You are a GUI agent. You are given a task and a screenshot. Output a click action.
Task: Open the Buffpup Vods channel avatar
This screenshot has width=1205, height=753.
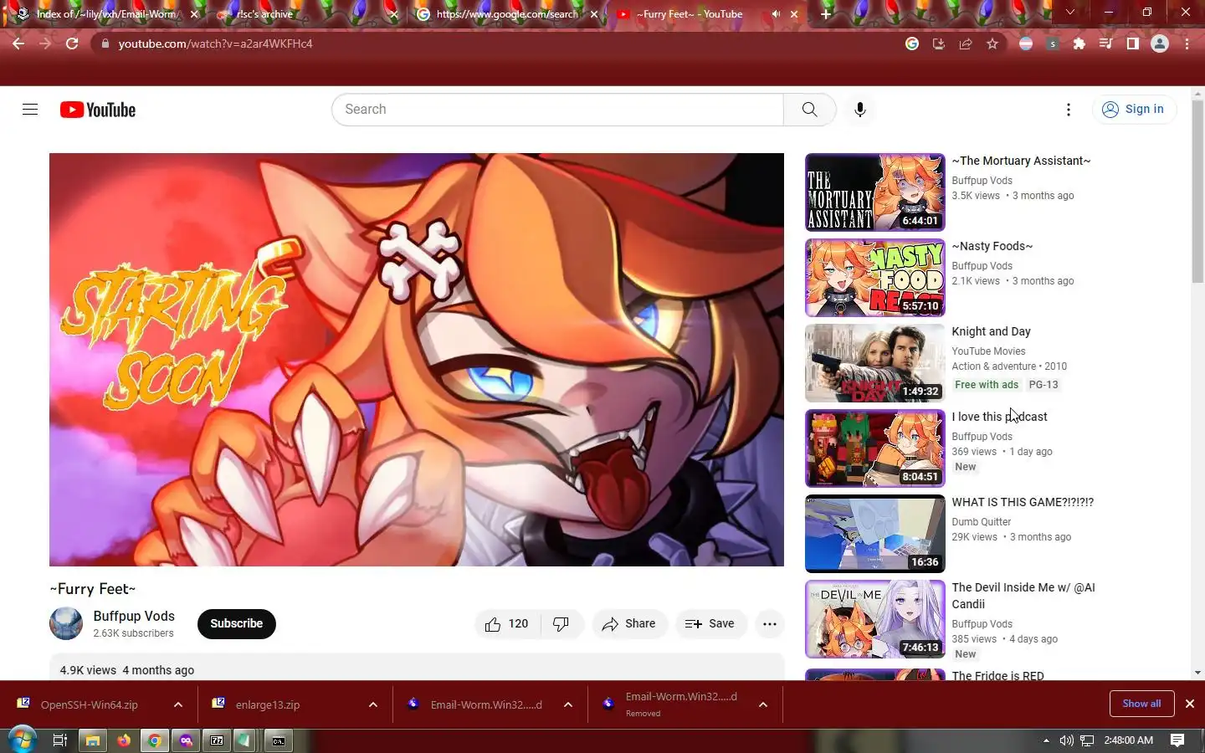tap(66, 624)
